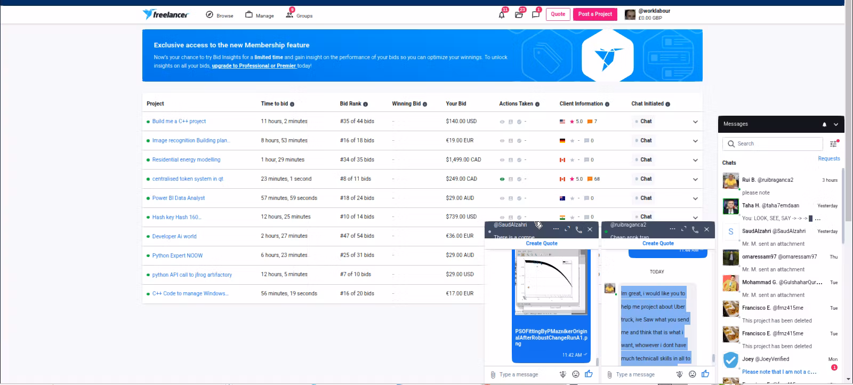The height and width of the screenshot is (385, 853).
Task: Click green eye icon in centralised token row
Action: (x=502, y=179)
